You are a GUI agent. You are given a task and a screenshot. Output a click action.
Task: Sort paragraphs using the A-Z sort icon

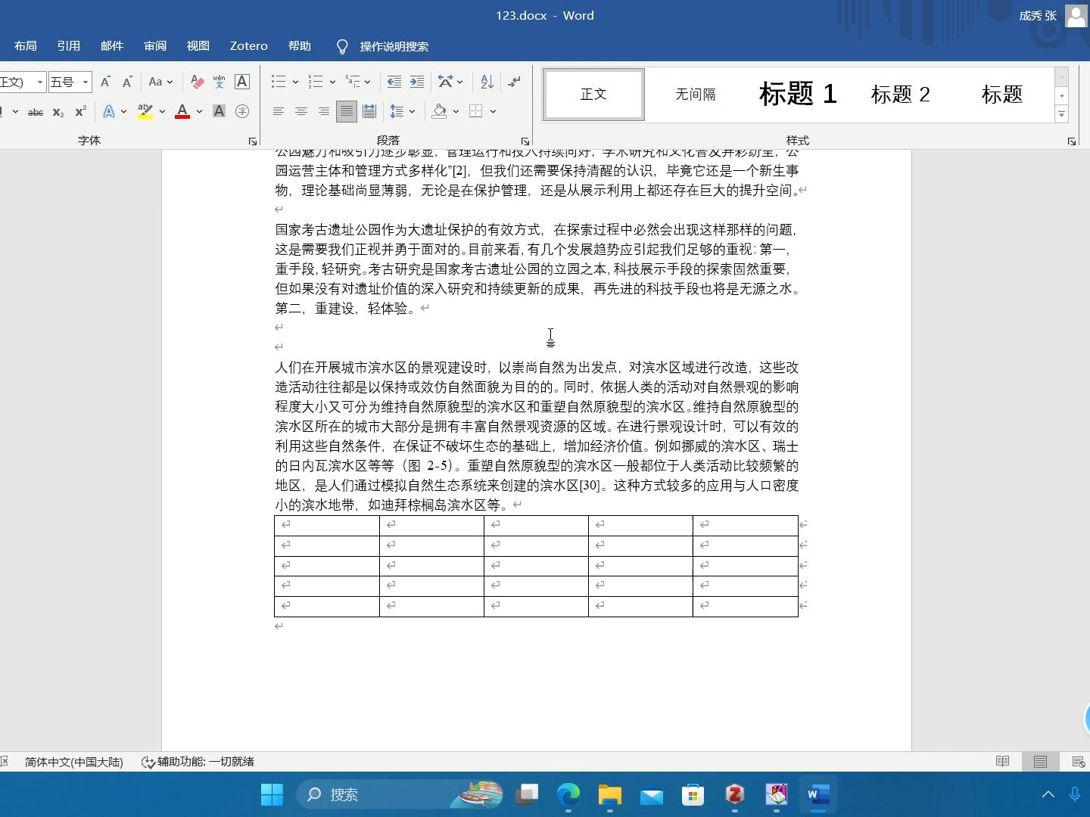coord(484,82)
